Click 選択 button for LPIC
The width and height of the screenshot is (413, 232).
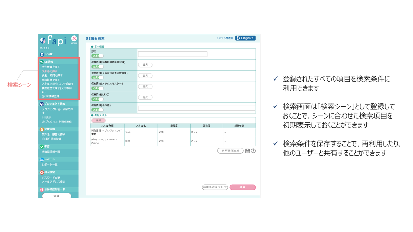(145, 97)
